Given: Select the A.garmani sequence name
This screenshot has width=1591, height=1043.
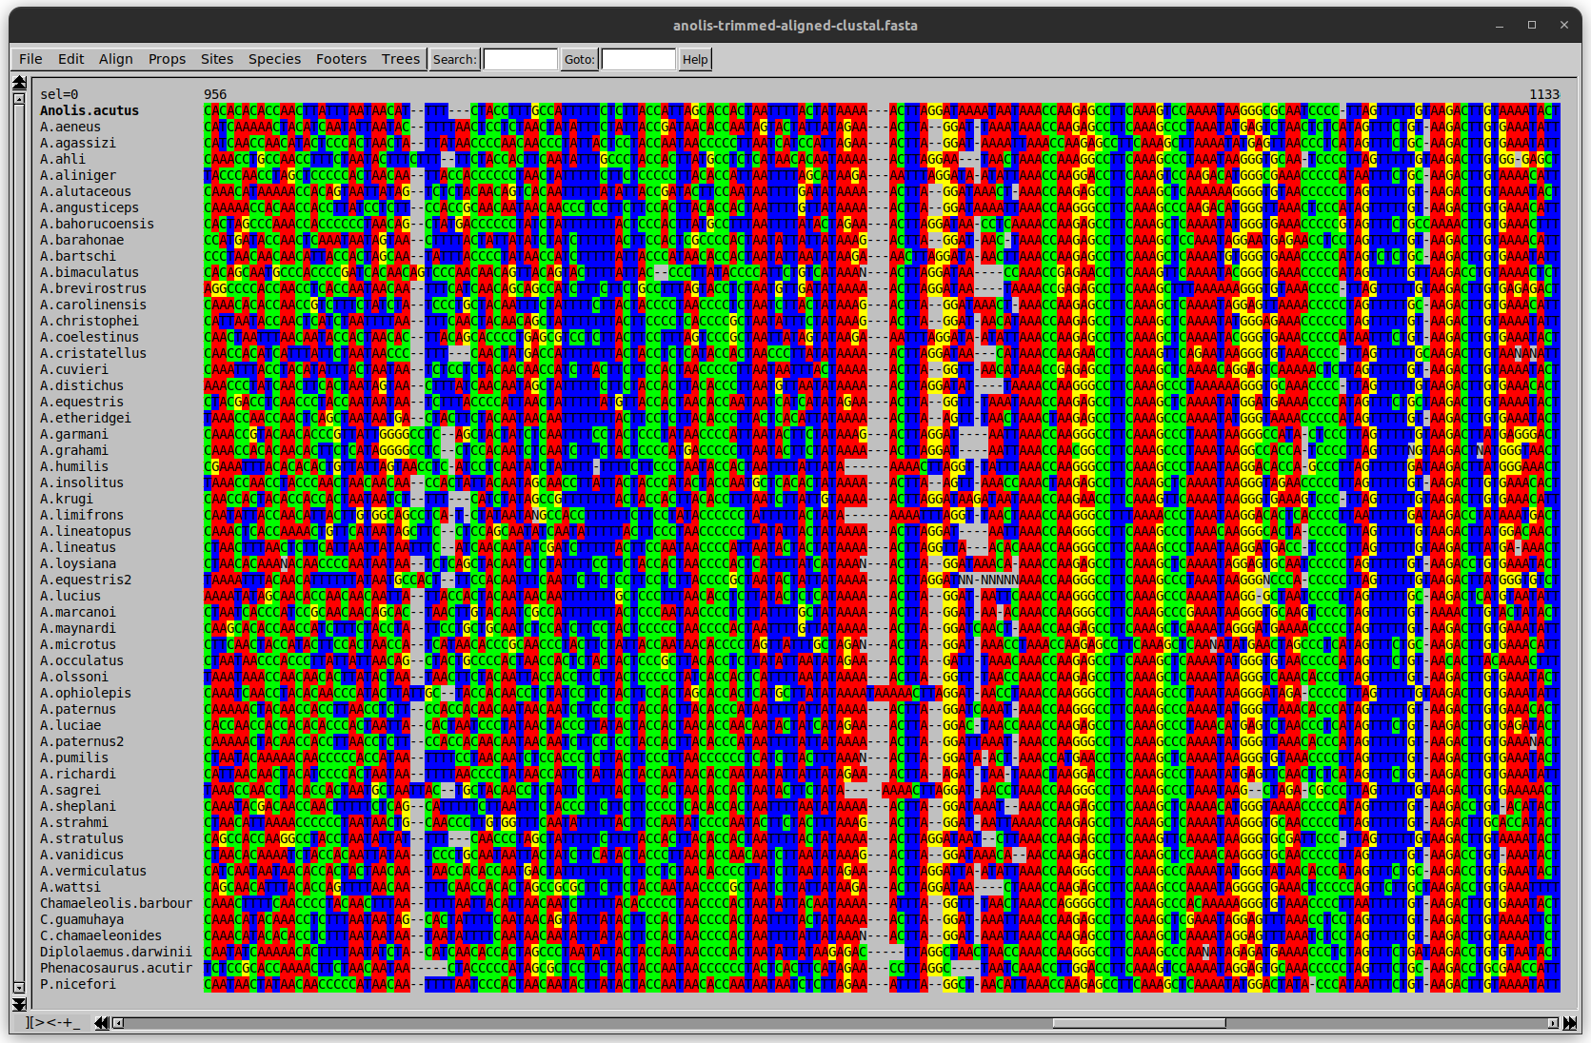Looking at the screenshot, I should (x=74, y=434).
